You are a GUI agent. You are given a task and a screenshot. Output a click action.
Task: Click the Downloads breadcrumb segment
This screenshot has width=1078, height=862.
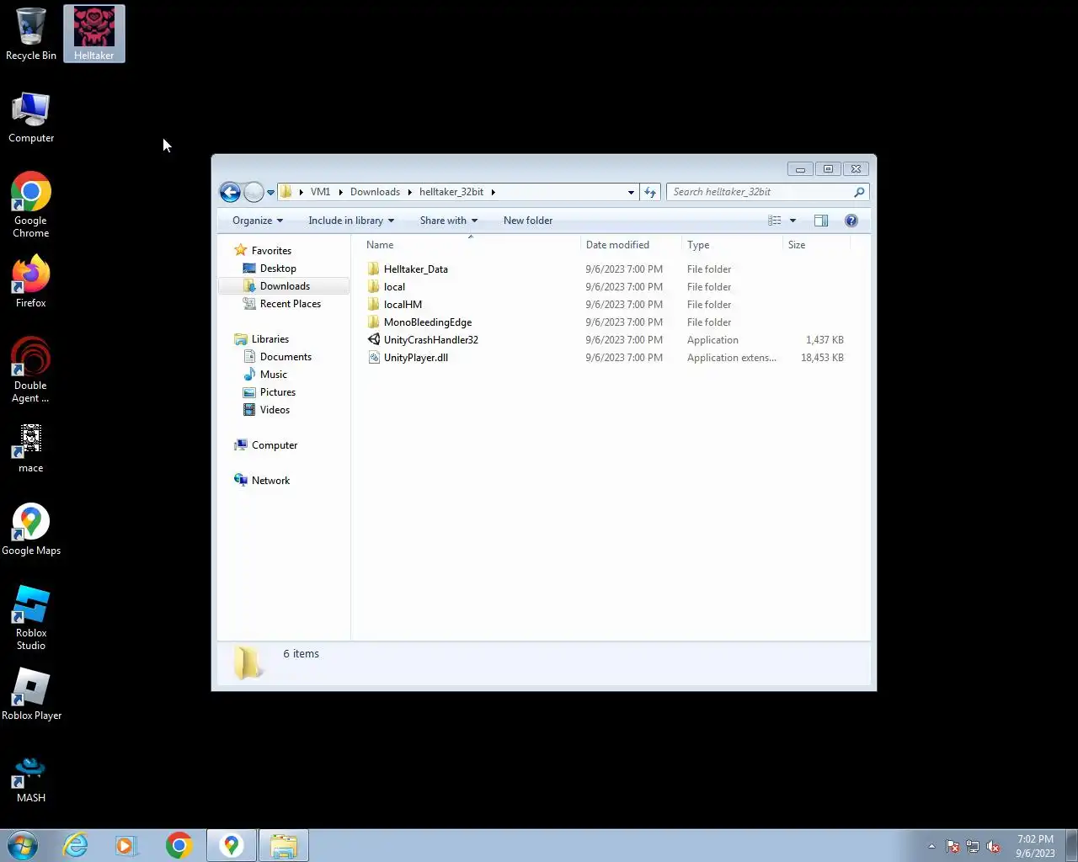point(375,192)
